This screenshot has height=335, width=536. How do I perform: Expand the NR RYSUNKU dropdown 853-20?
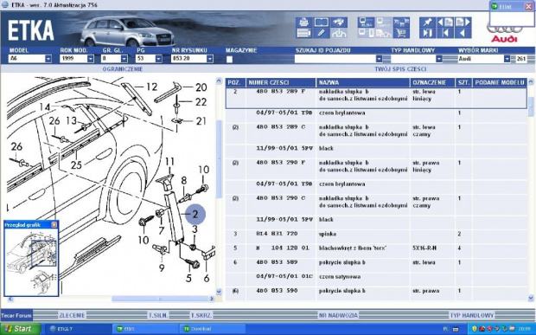click(209, 59)
